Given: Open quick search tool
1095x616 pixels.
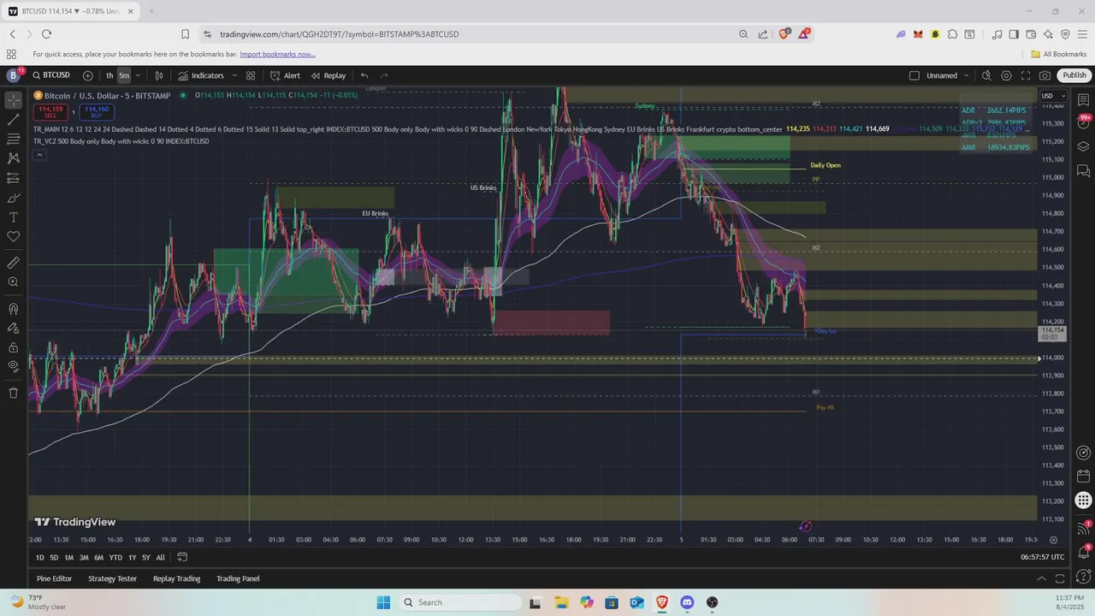Looking at the screenshot, I should (986, 75).
